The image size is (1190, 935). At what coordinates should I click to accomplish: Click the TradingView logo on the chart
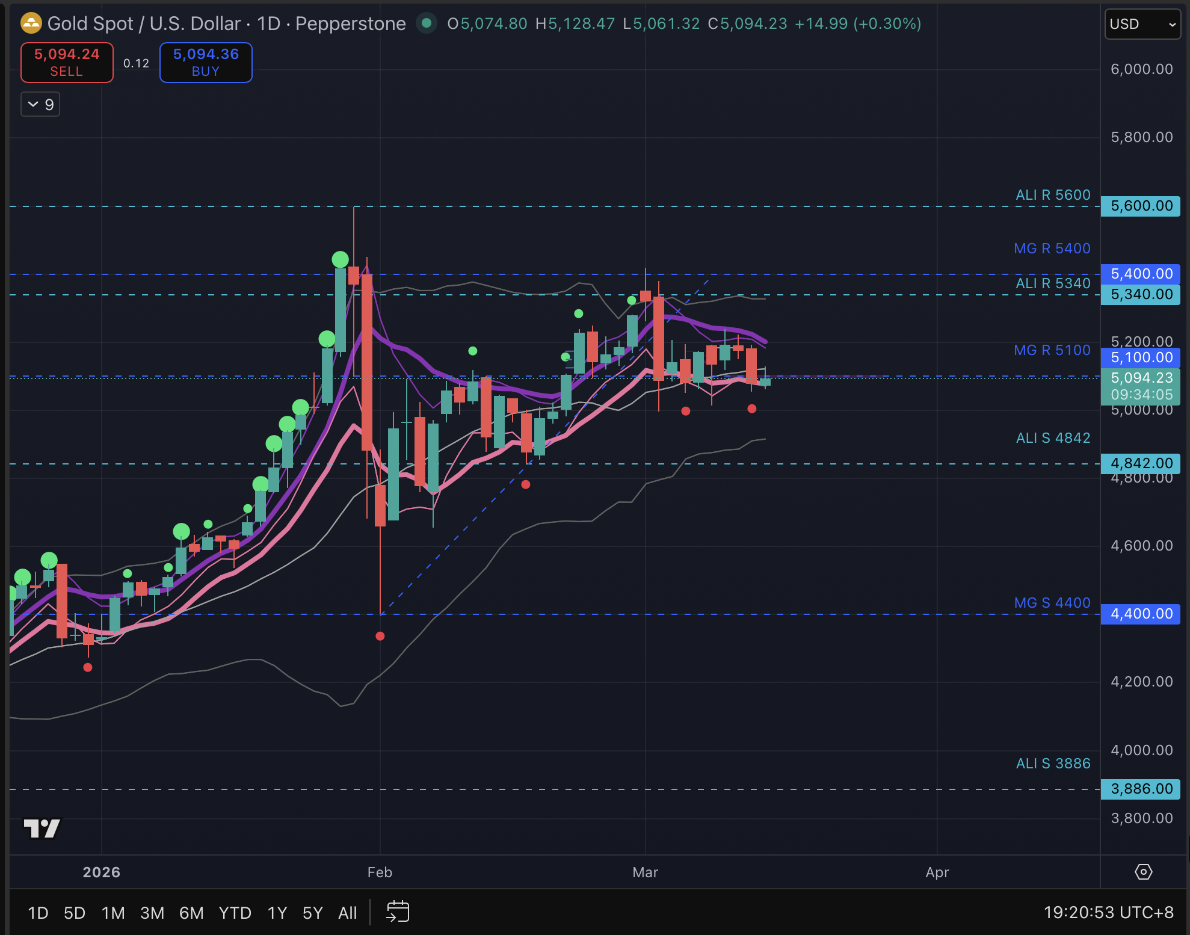42,829
